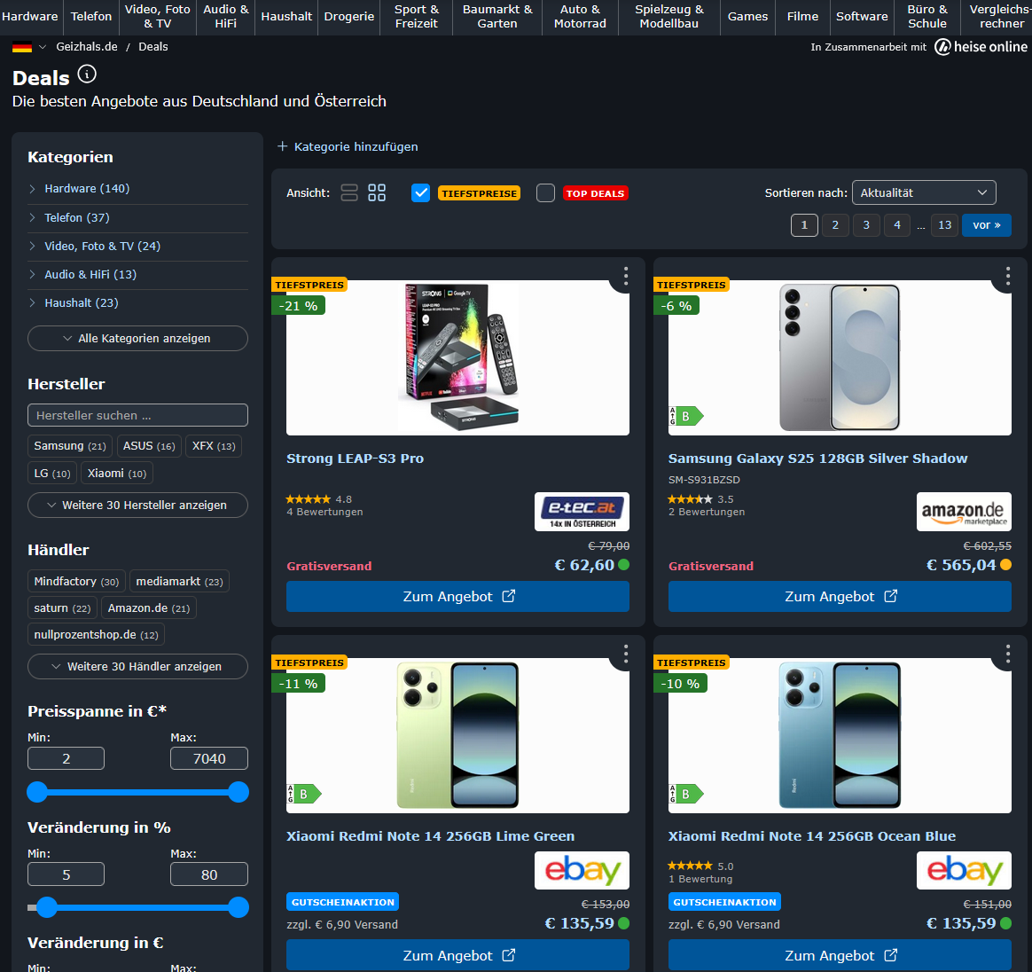Screen dimensions: 1032x972
Task: Click ebay logo on Lime Green Redmi card
Action: (582, 871)
